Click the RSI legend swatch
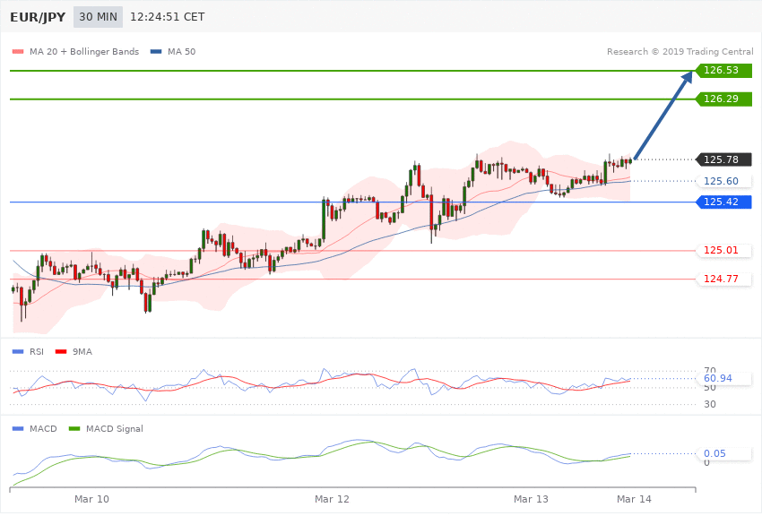The image size is (762, 516). [x=18, y=351]
